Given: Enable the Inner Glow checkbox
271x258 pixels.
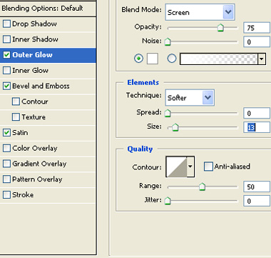Looking at the screenshot, I should 6,71.
